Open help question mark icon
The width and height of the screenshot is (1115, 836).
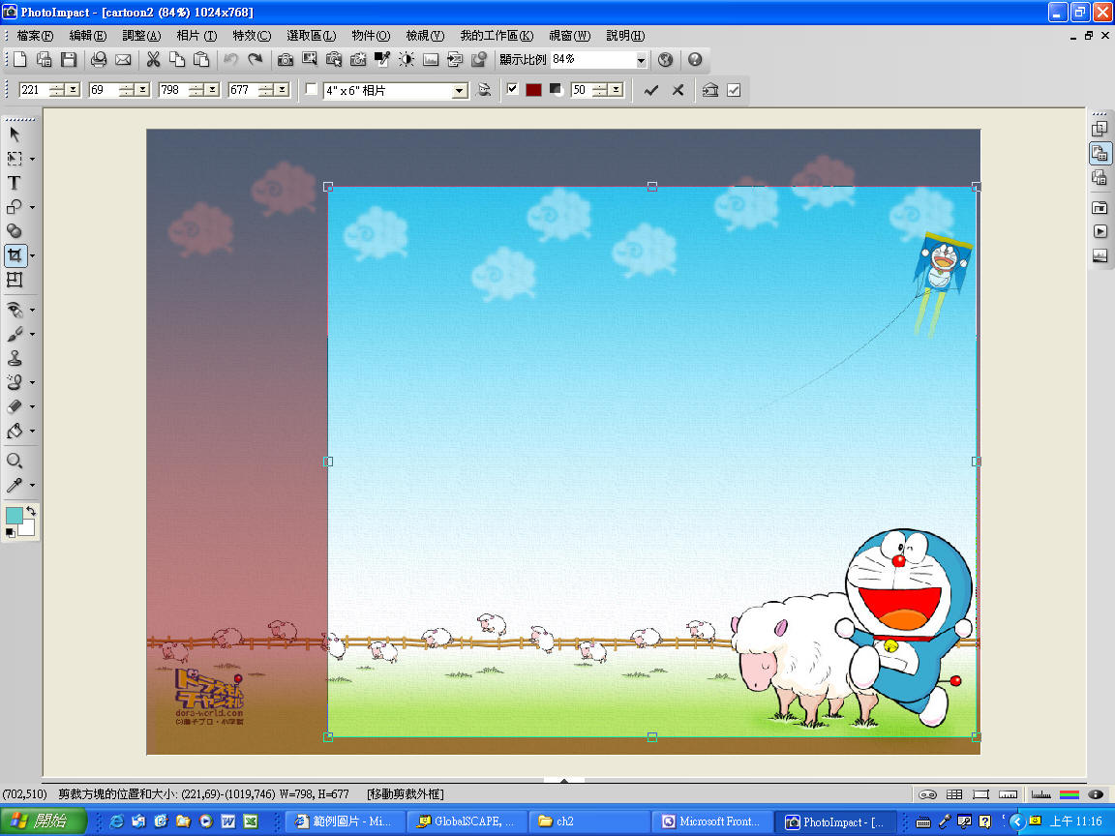coord(695,60)
